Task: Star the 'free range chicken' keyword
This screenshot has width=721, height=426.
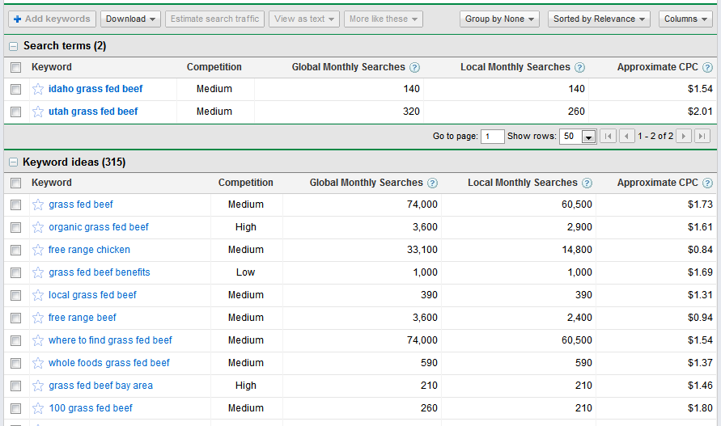Action: [x=38, y=250]
